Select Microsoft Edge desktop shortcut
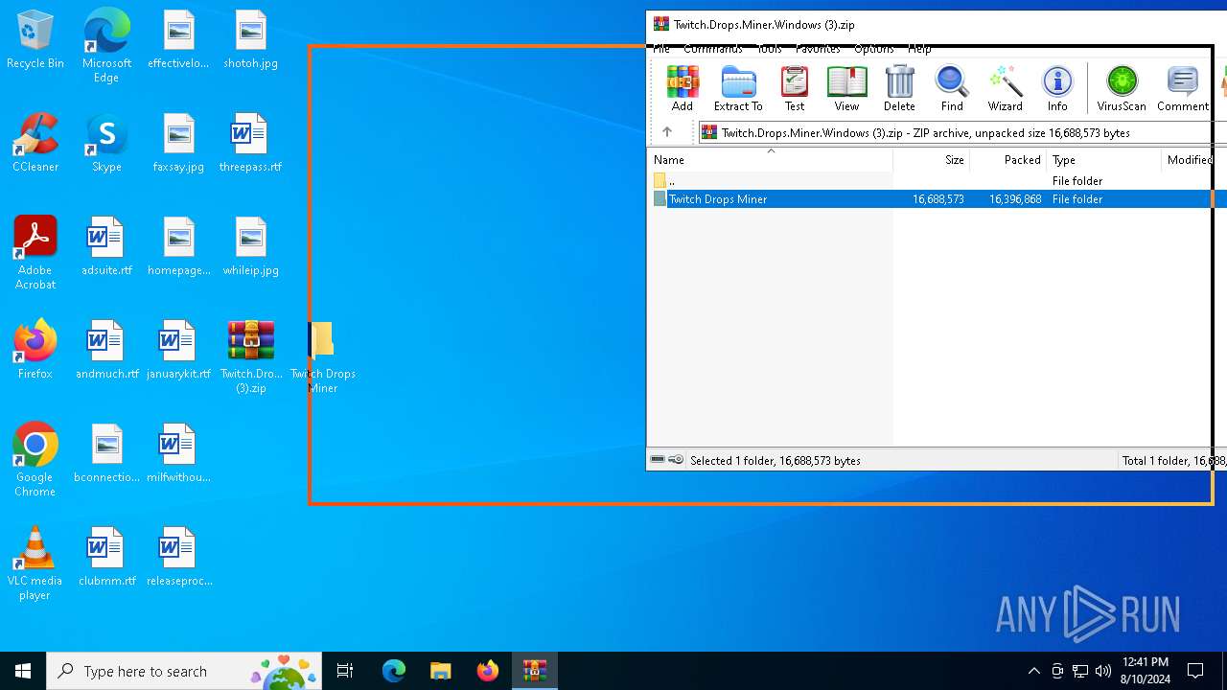This screenshot has height=690, width=1227. coord(106,46)
